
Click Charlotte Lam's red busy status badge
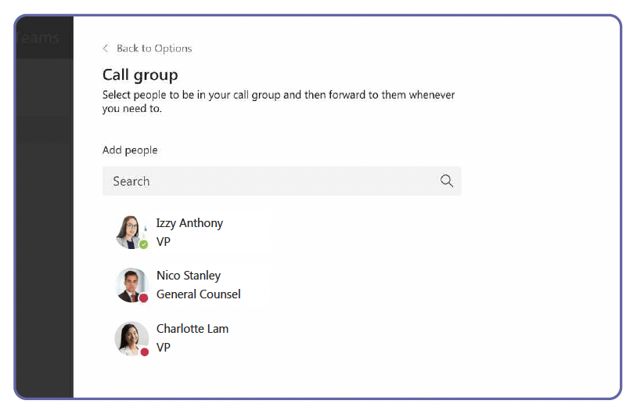(145, 352)
